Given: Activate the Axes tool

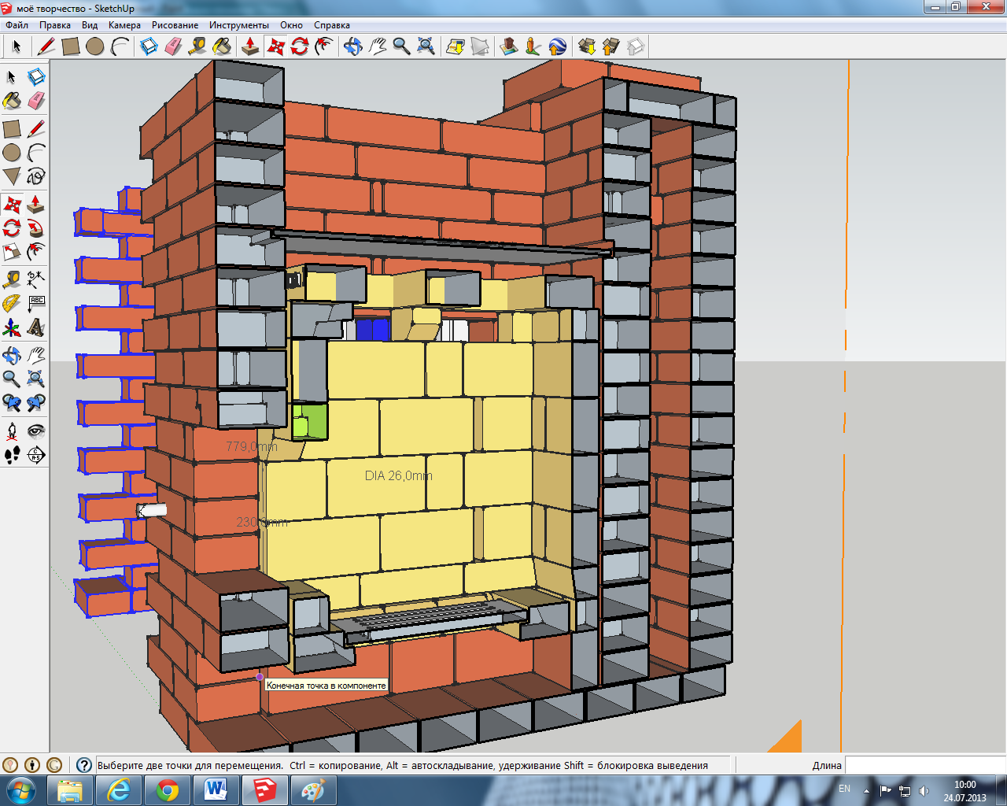Looking at the screenshot, I should [x=12, y=327].
